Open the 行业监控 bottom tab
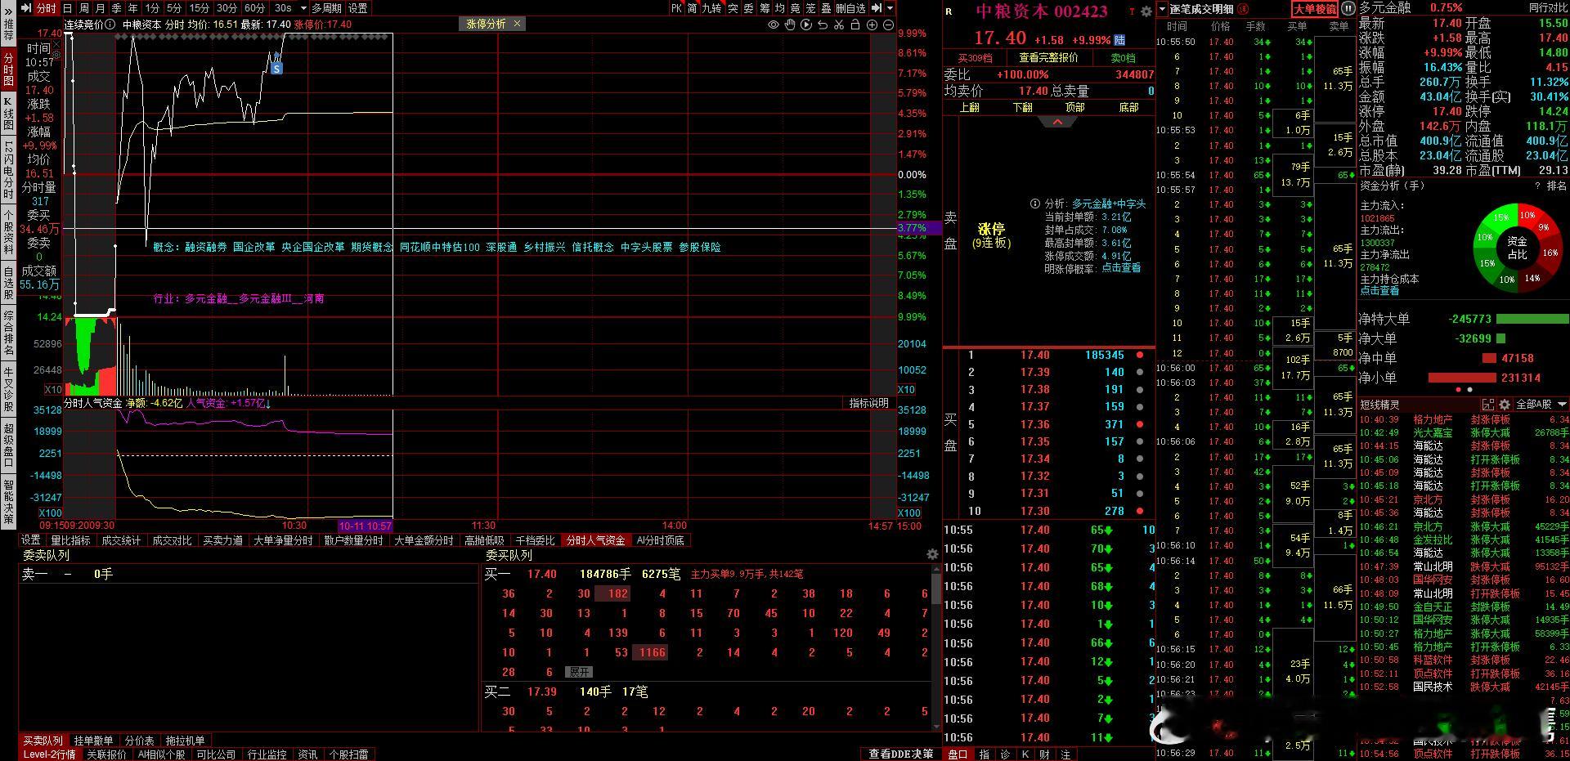This screenshot has width=1570, height=761. click(267, 754)
